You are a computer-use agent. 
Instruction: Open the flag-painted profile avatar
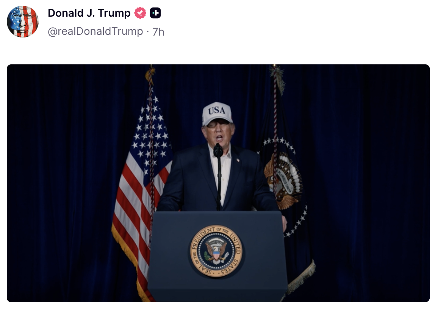click(22, 22)
